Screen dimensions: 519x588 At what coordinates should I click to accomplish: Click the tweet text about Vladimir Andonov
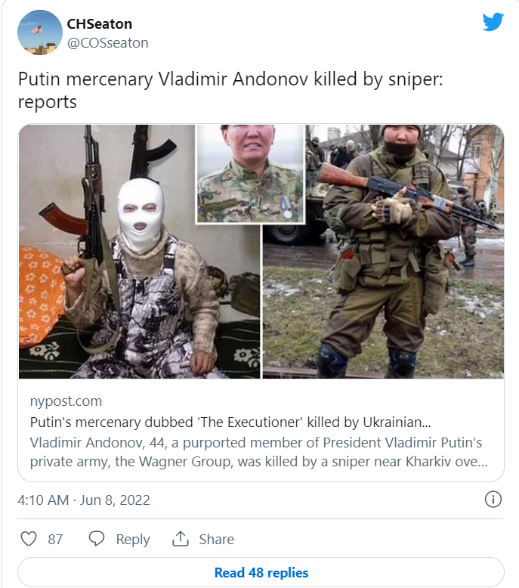click(x=230, y=90)
